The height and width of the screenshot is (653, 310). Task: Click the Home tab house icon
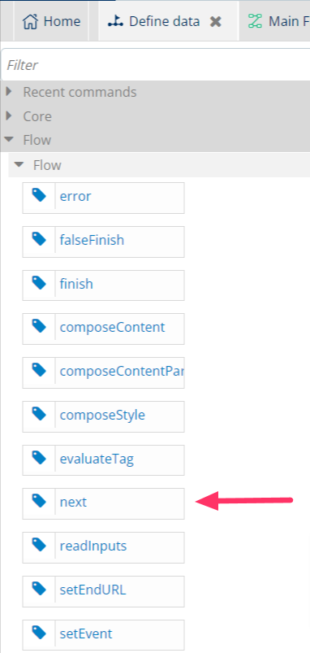pos(30,21)
